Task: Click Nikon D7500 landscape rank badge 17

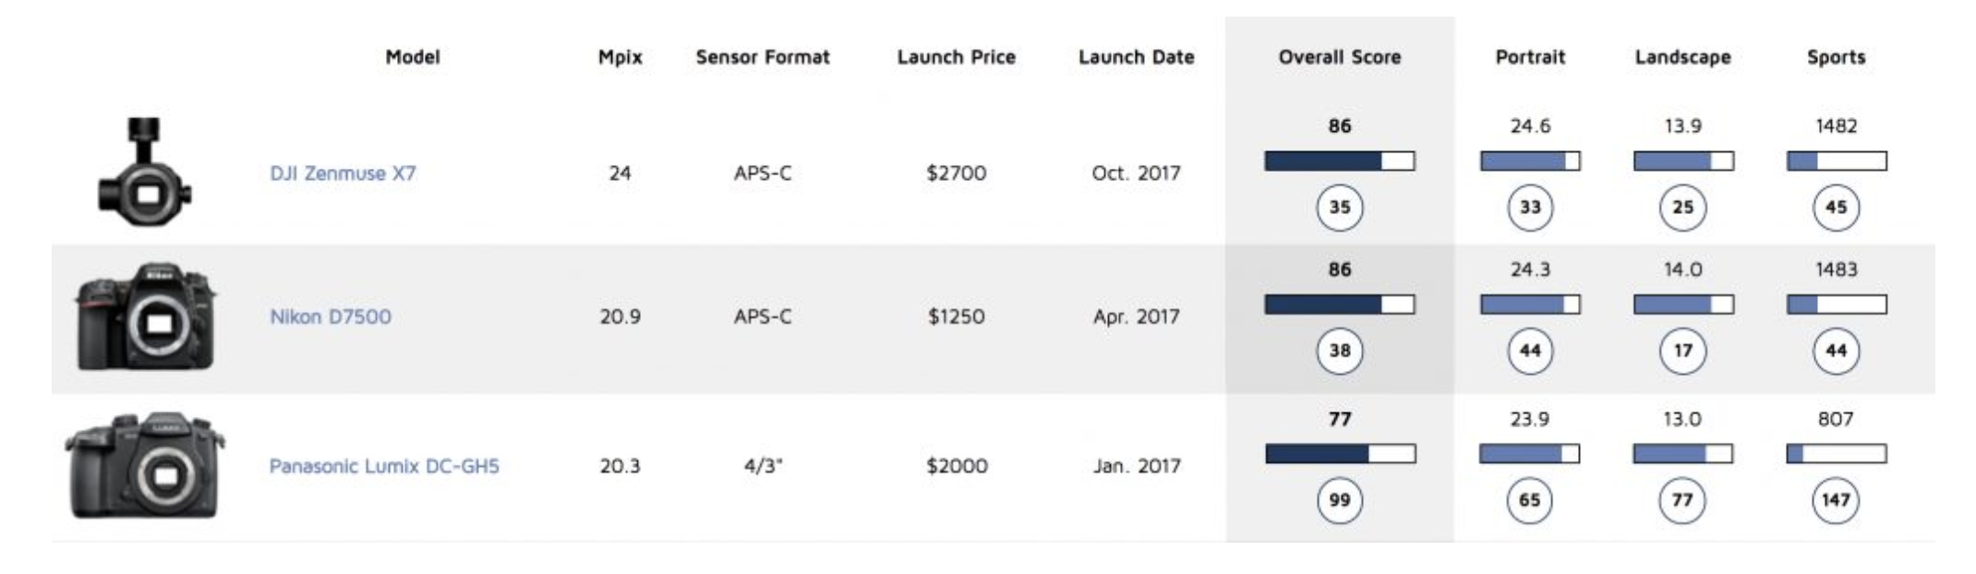Action: pos(1682,351)
